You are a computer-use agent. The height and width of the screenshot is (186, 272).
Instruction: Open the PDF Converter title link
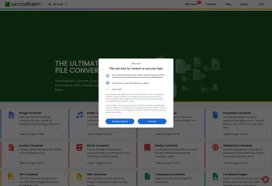[x=28, y=174]
